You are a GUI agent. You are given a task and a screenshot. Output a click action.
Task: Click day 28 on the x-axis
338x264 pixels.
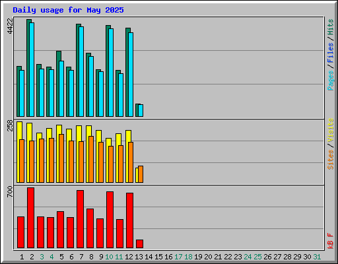click(x=287, y=257)
